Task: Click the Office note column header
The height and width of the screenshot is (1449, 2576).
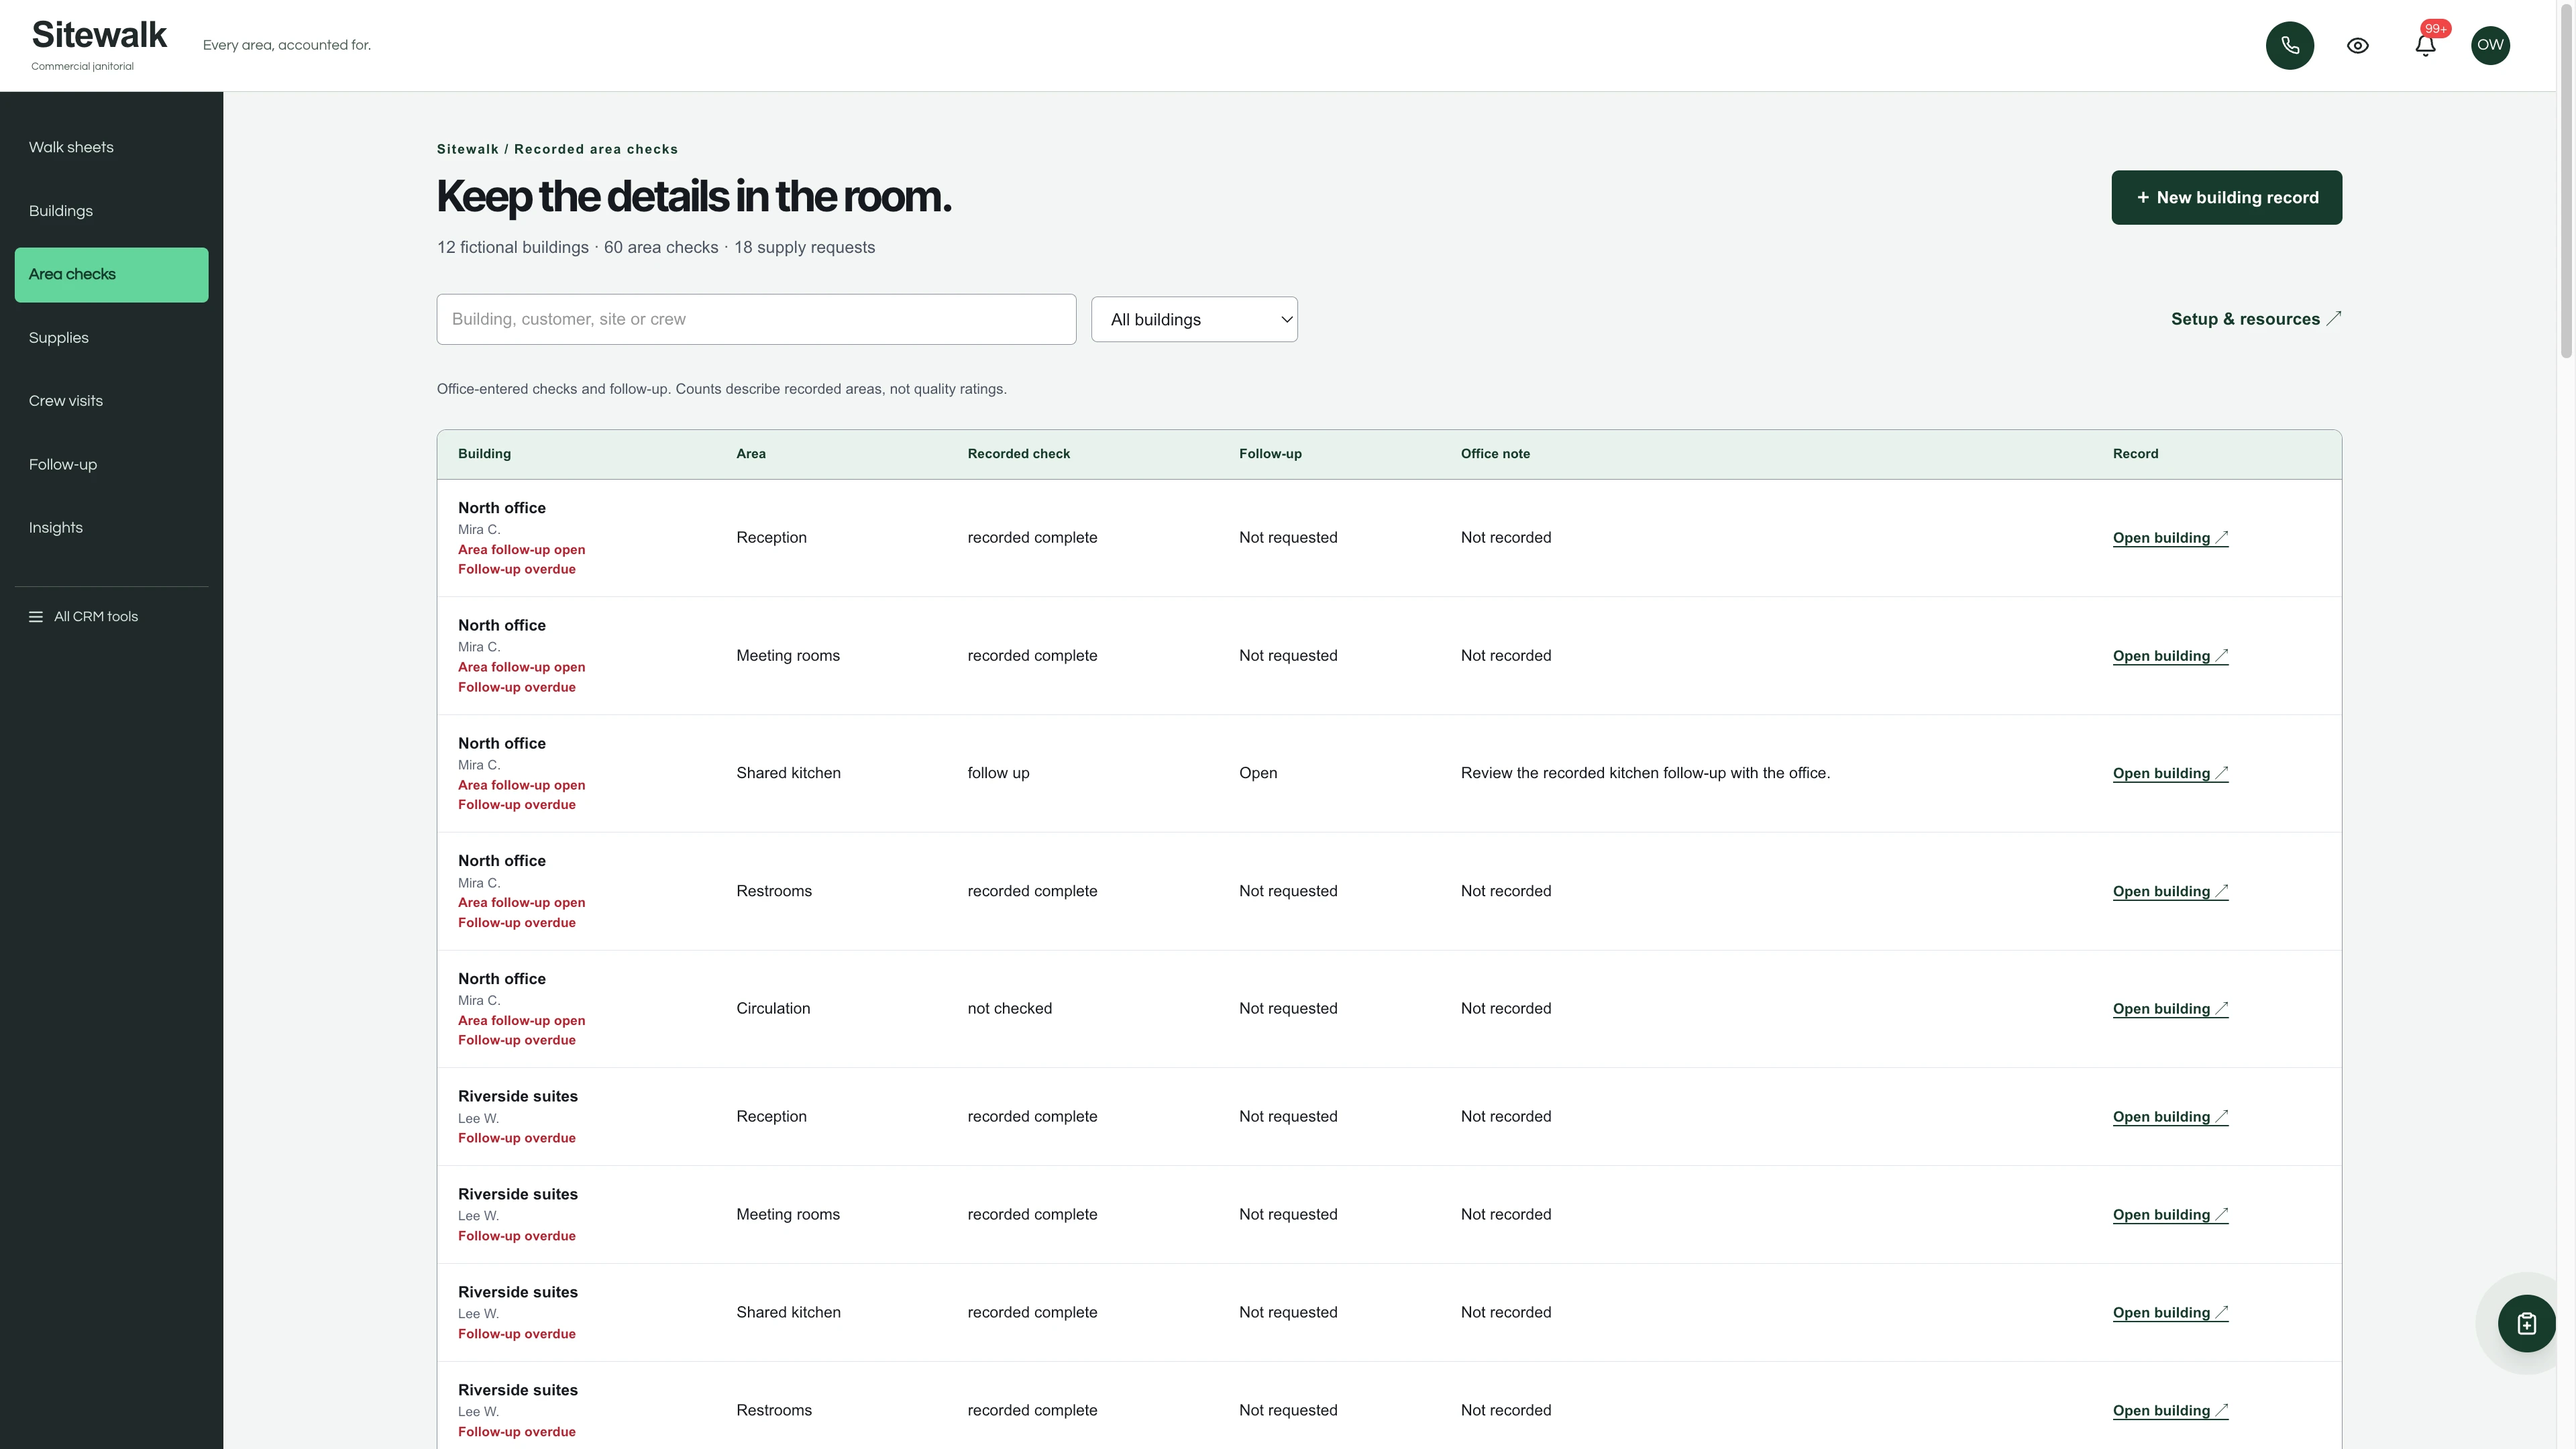Action: pos(1495,454)
